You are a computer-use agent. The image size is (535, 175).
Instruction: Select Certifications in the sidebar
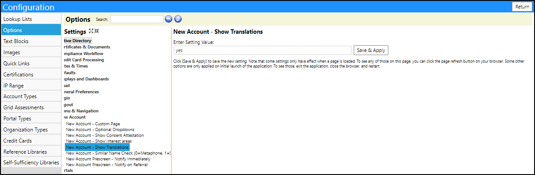click(x=31, y=75)
